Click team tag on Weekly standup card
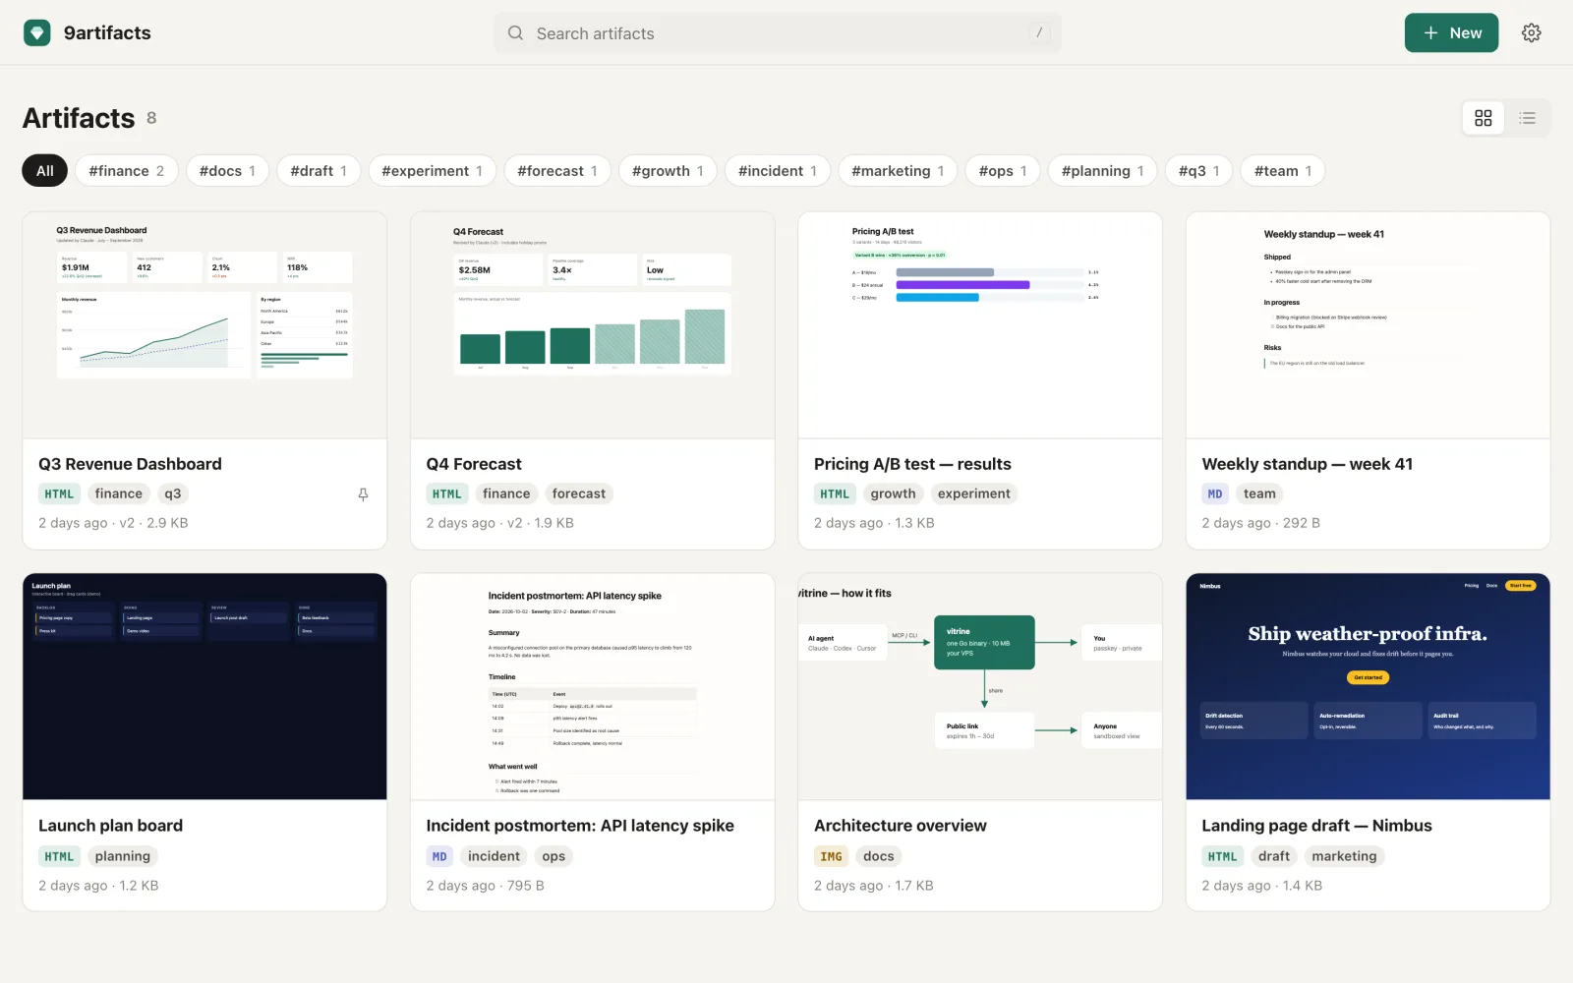1573x983 pixels. coord(1259,493)
